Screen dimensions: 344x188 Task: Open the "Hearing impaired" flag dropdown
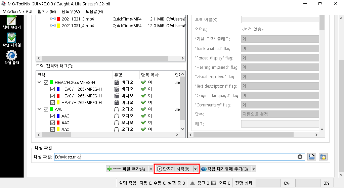pos(280,67)
